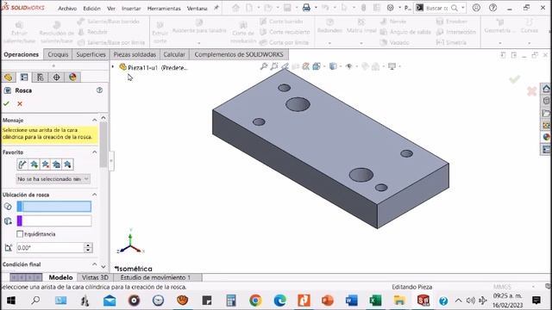Collapse the Mensaje section

coord(94,121)
